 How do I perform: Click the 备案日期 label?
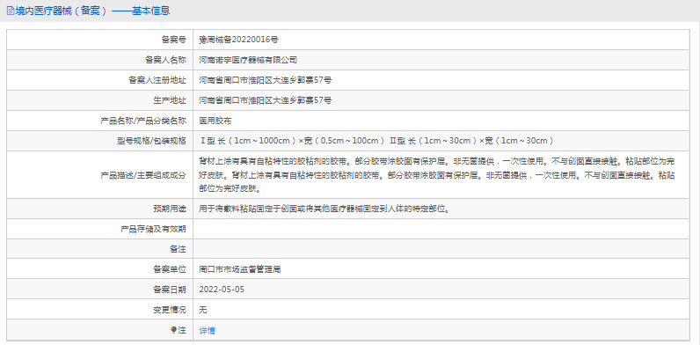(170, 290)
